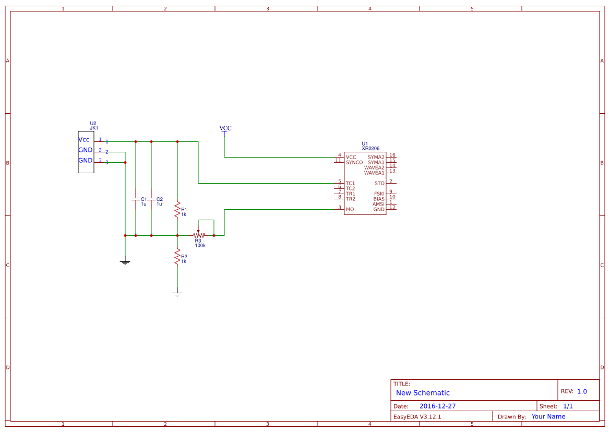This screenshot has height=432, width=610.
Task: Select the junction dot near C1 top
Action: [136, 141]
